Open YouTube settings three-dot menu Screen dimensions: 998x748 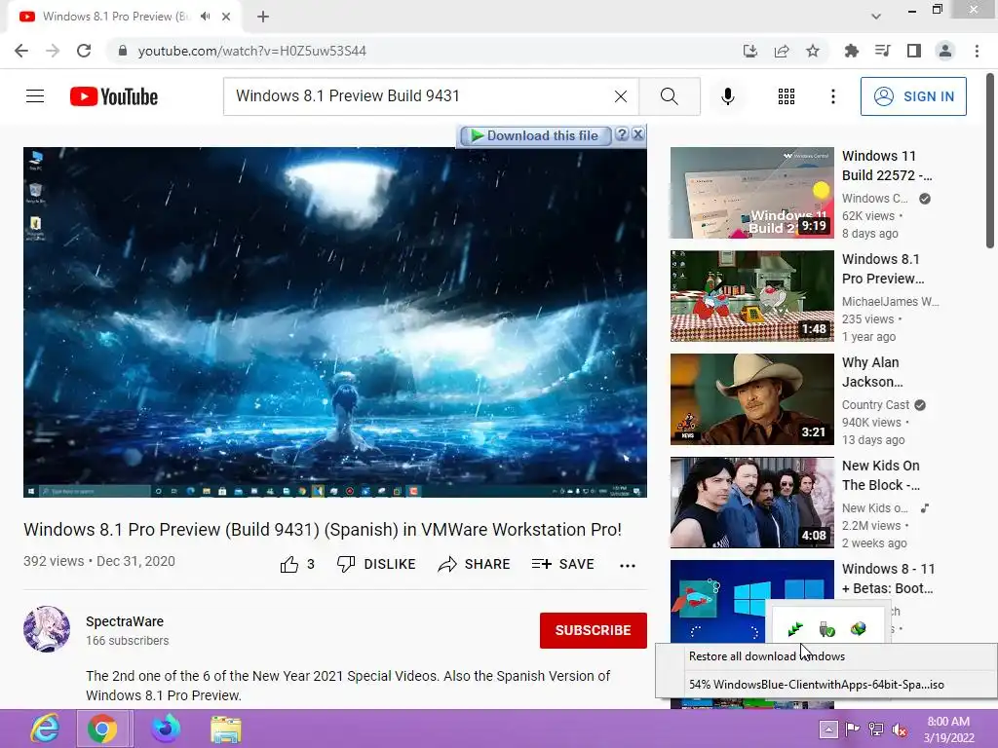833,96
